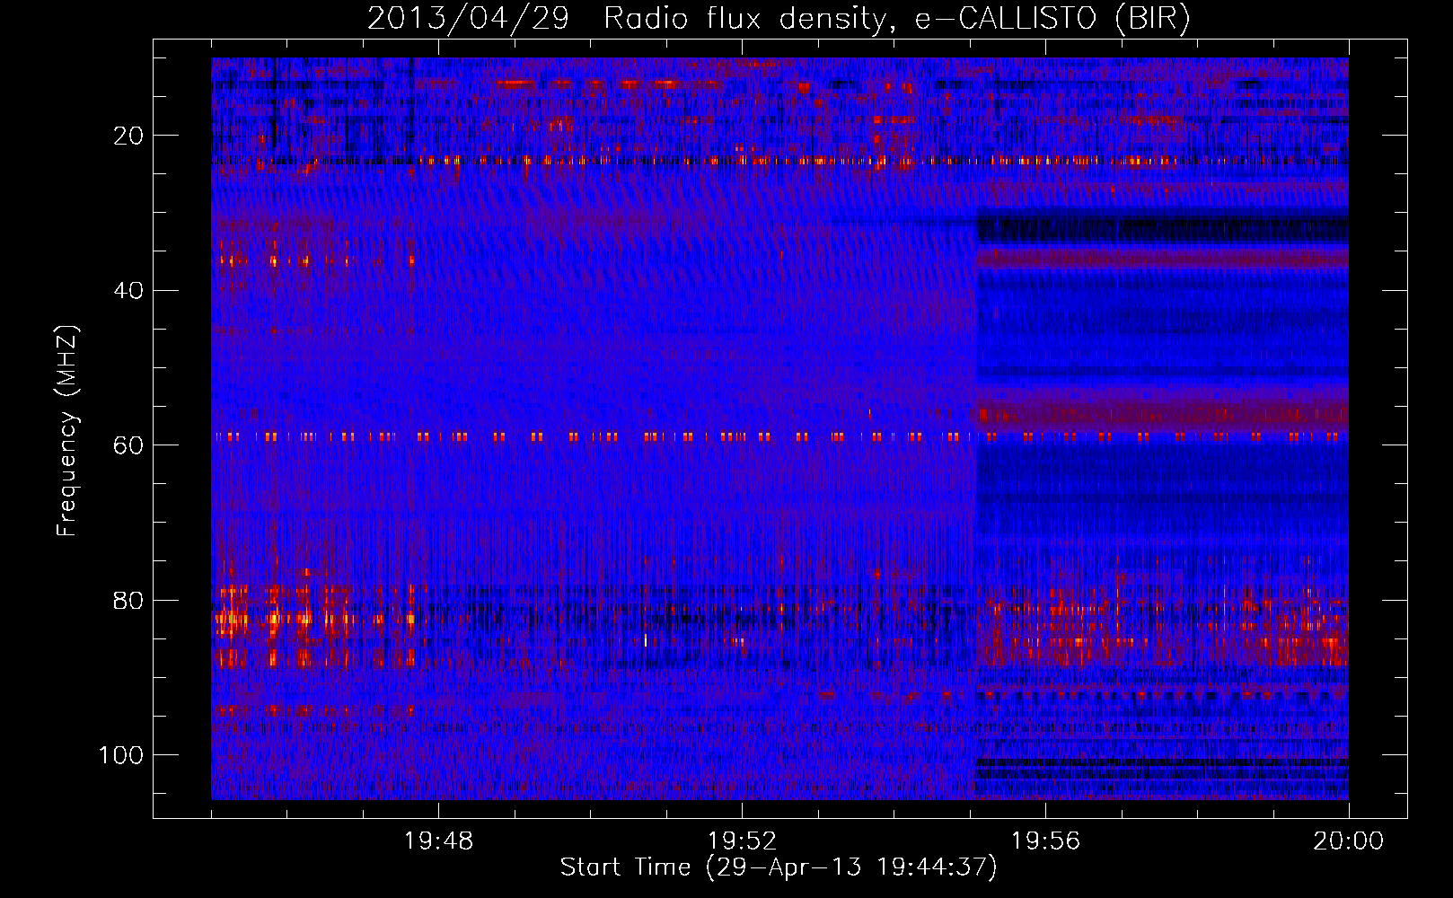
Task: Click the 20 MHz frequency tick label
Action: (x=128, y=136)
